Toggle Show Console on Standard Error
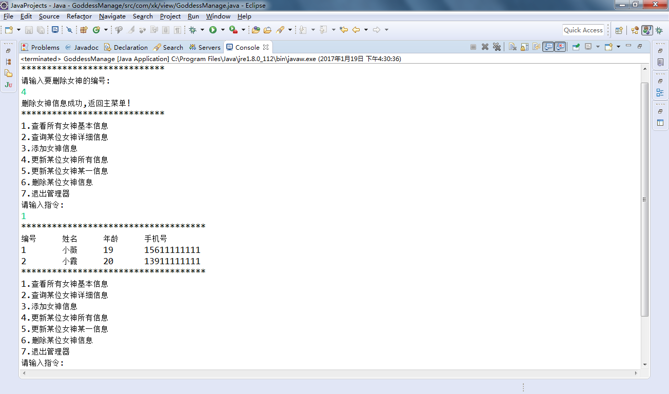669x394 pixels. (x=560, y=47)
